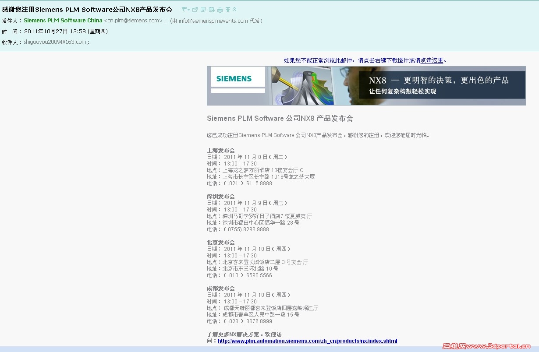Click the 上海发布会 section heading
The width and height of the screenshot is (539, 352).
click(x=220, y=150)
